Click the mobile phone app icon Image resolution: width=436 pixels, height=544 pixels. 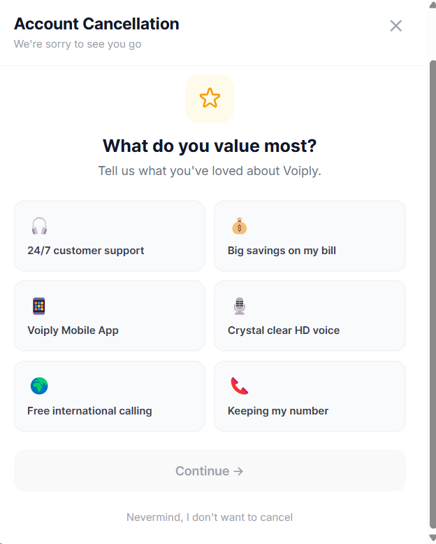click(x=39, y=306)
